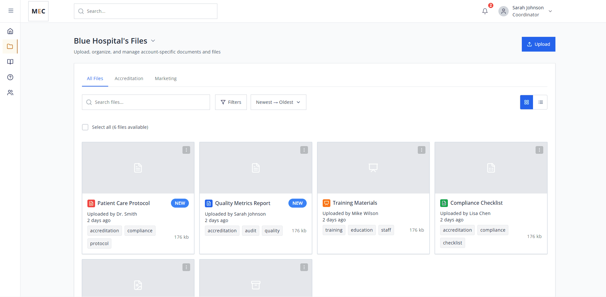Focus the top global Search field

tap(146, 11)
